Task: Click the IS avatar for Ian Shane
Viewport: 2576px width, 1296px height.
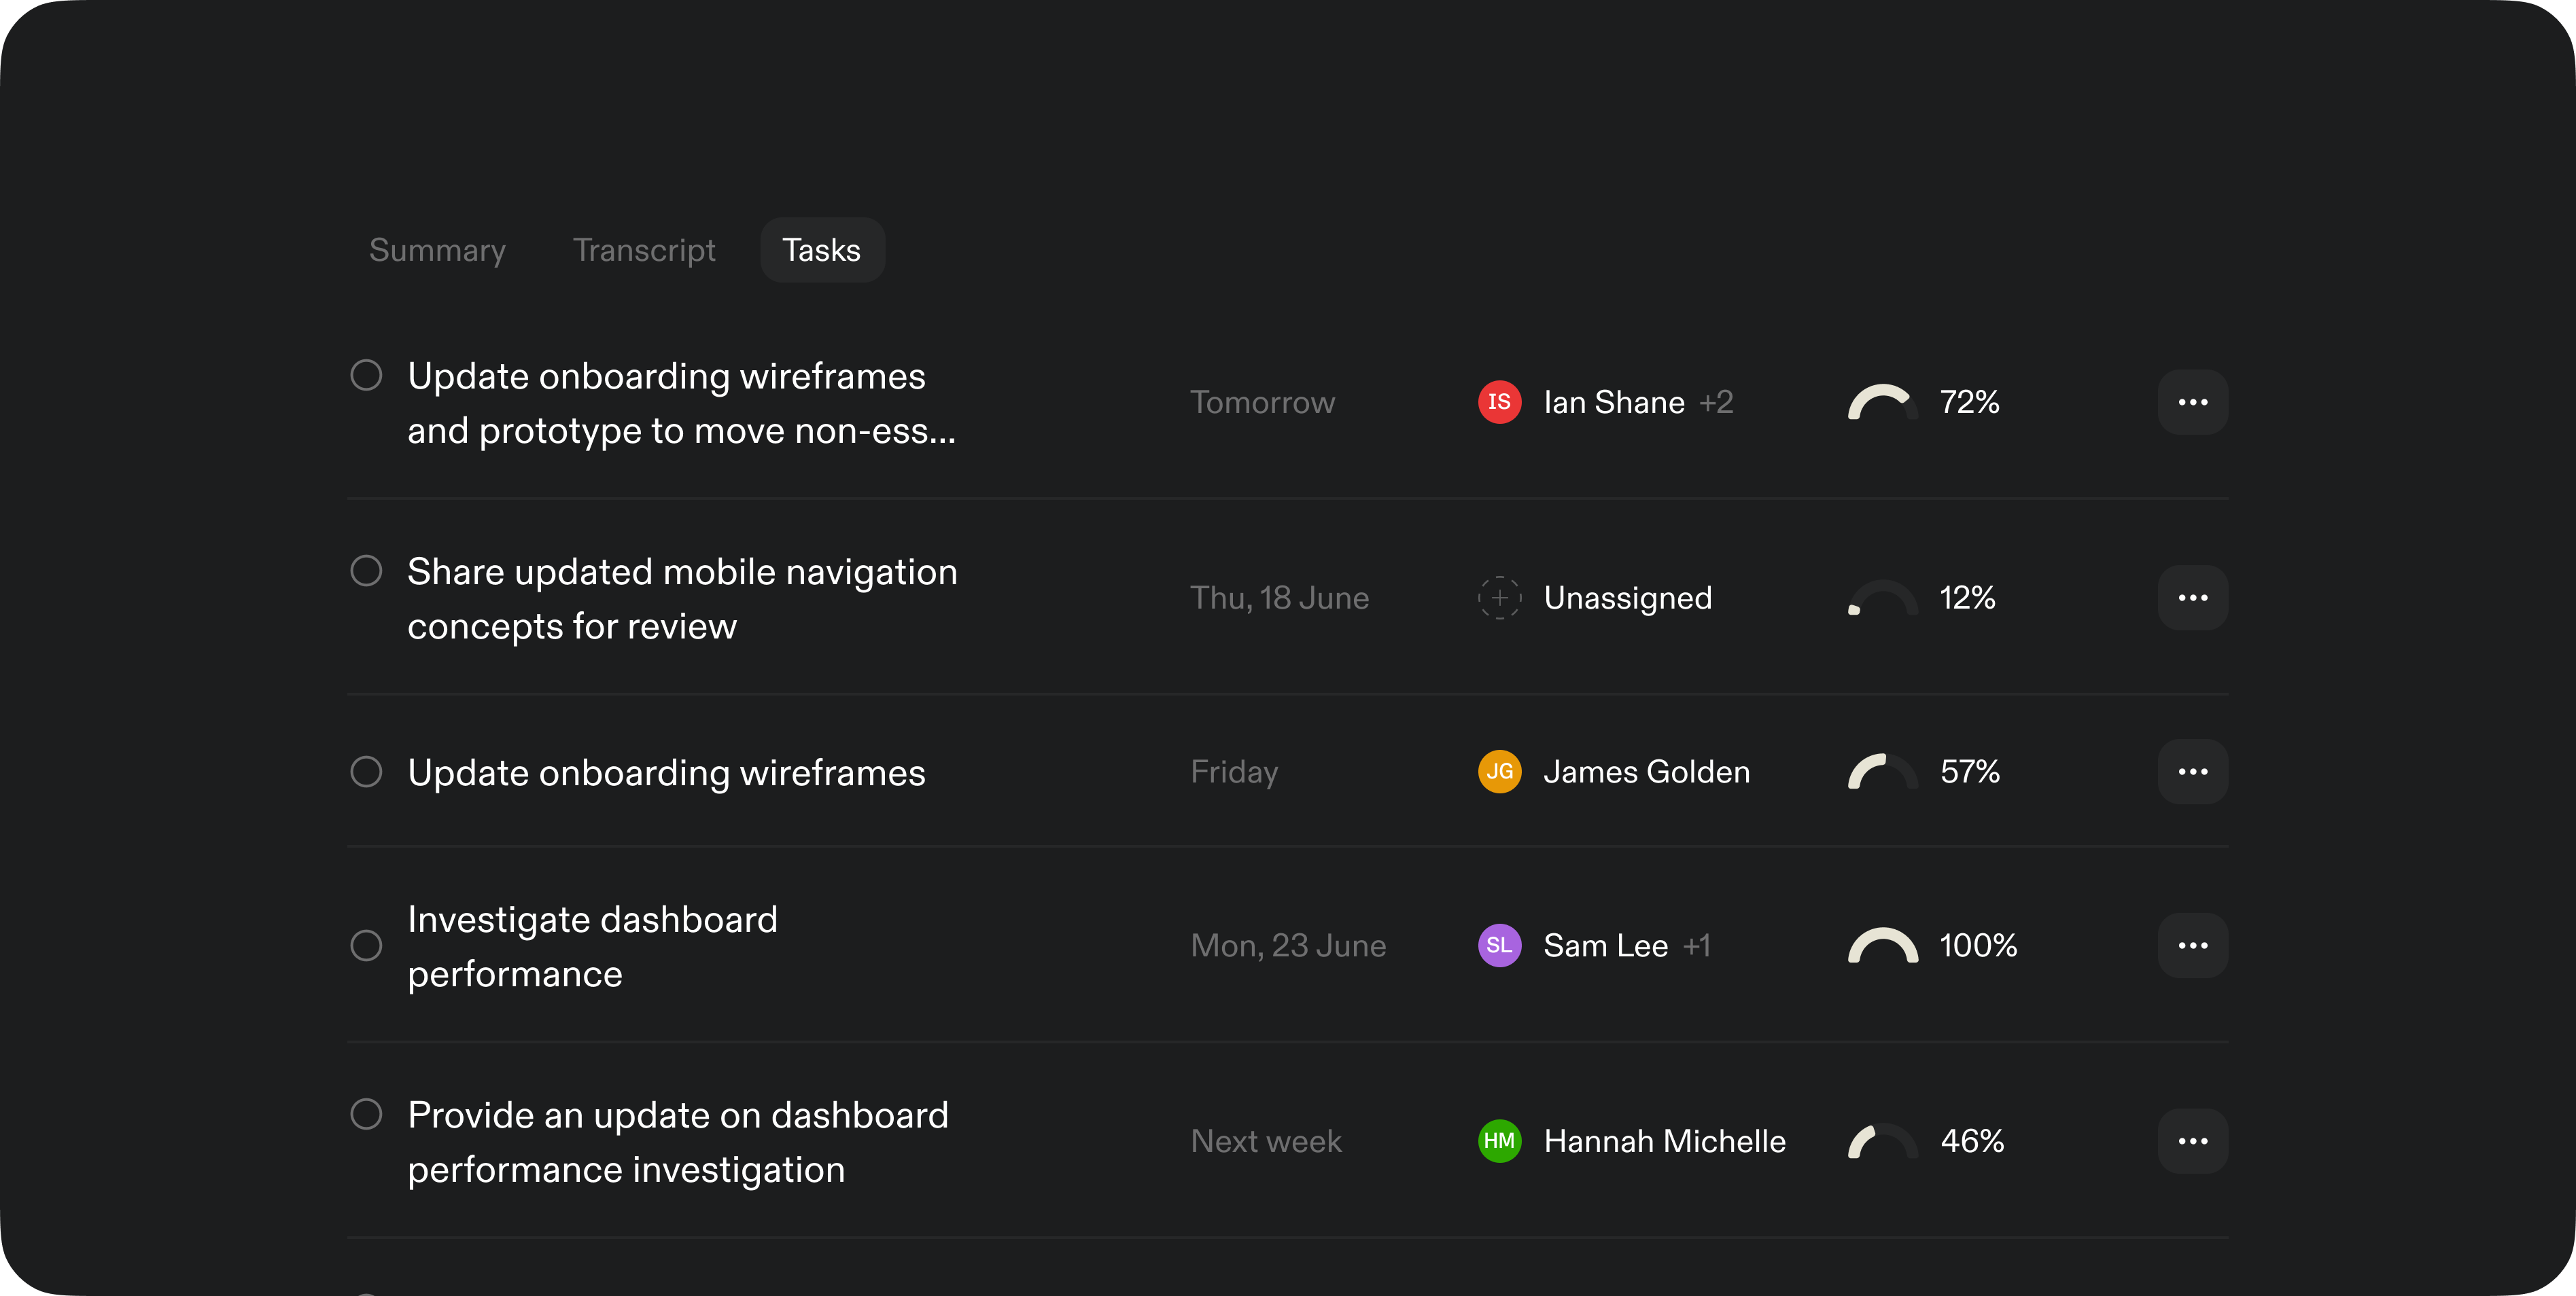Action: click(x=1499, y=401)
